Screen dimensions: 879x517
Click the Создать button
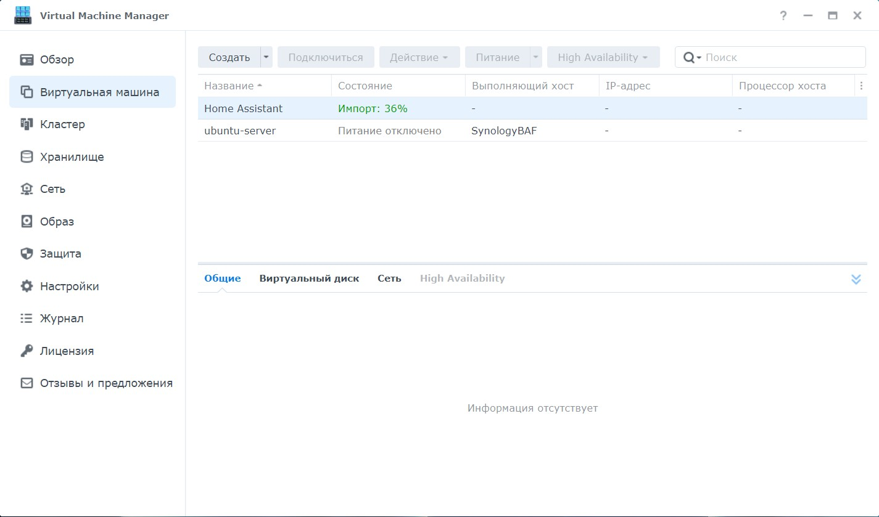pos(229,57)
